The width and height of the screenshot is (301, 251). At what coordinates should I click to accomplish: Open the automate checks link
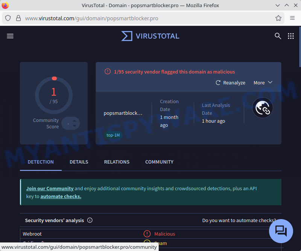click(61, 196)
